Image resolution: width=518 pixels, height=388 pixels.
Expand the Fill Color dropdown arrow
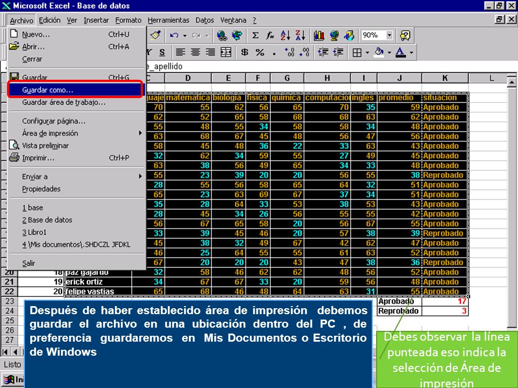pyautogui.click(x=390, y=52)
